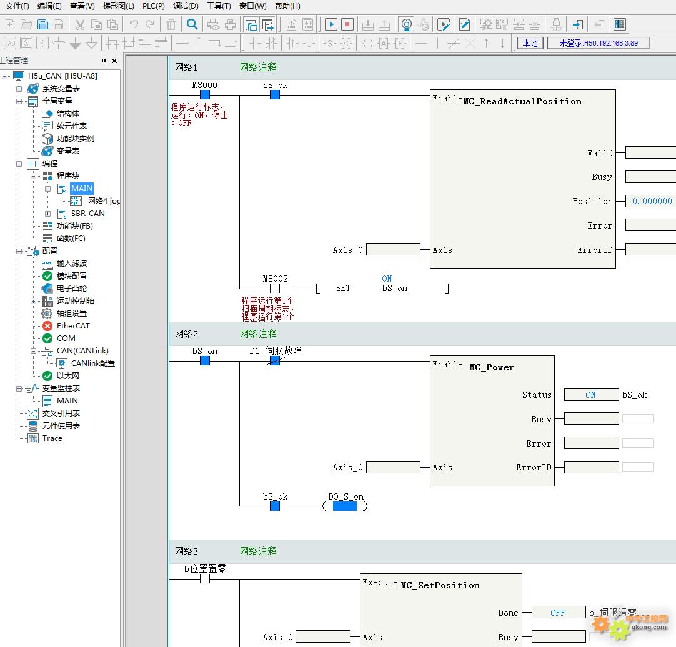Click the application instruction [A] icon
Image resolution: width=676 pixels, height=647 pixels.
[383, 43]
